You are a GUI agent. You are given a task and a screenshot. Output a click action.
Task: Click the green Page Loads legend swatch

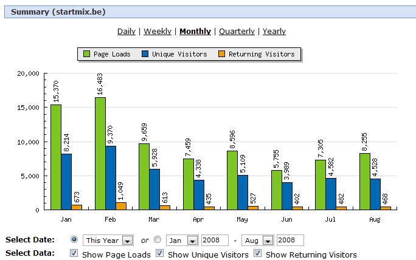coord(86,54)
